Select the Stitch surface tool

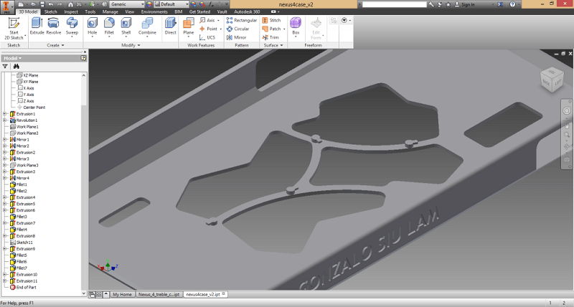271,20
